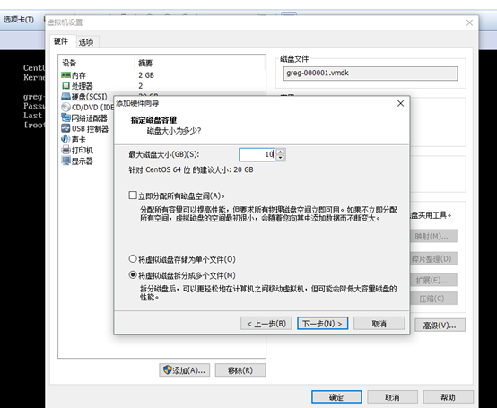Screen dimensions: 497x408
Task: Select the memory (内存) device icon
Action: click(x=65, y=75)
